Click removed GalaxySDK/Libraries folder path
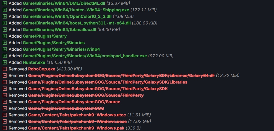Screen dimensions: 274x131 pos(108,82)
